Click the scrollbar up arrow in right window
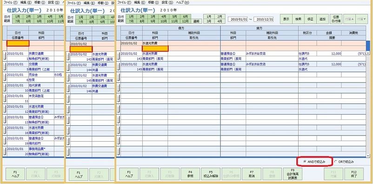Image resolution: width=373 pixels, height=184 pixels. [368, 53]
